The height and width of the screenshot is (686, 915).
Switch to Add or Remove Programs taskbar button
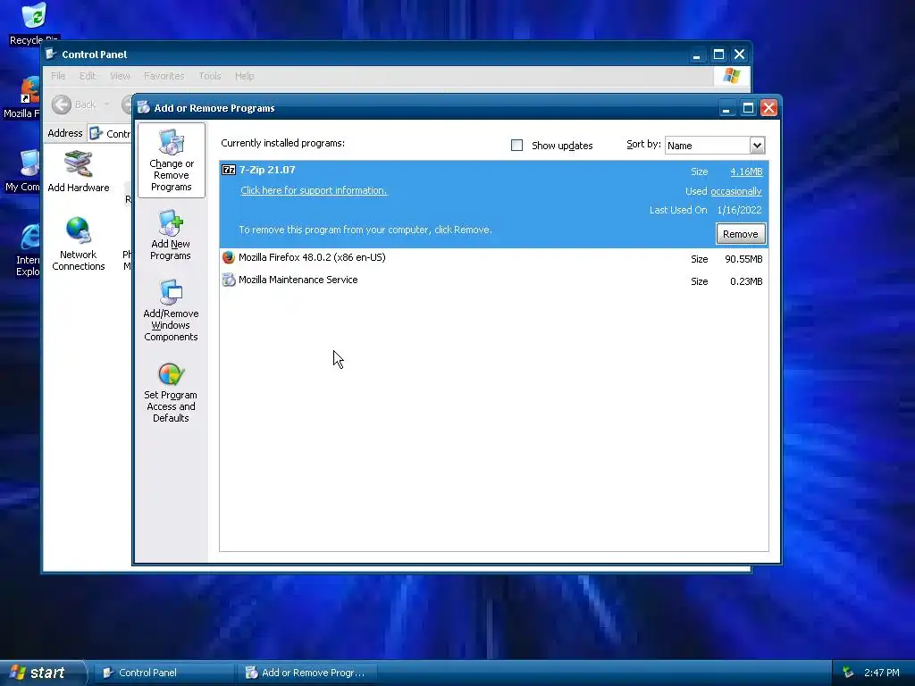307,673
